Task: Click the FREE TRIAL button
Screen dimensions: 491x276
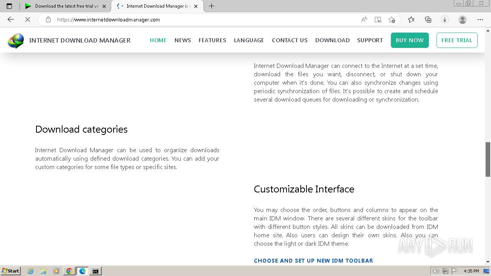Action: pyautogui.click(x=457, y=40)
